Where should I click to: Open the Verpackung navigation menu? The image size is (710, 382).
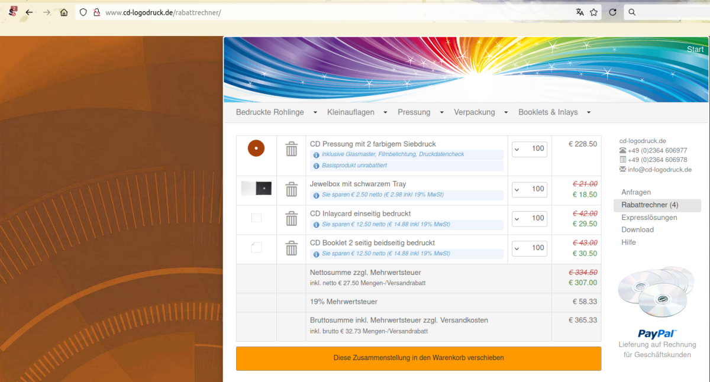tap(481, 112)
